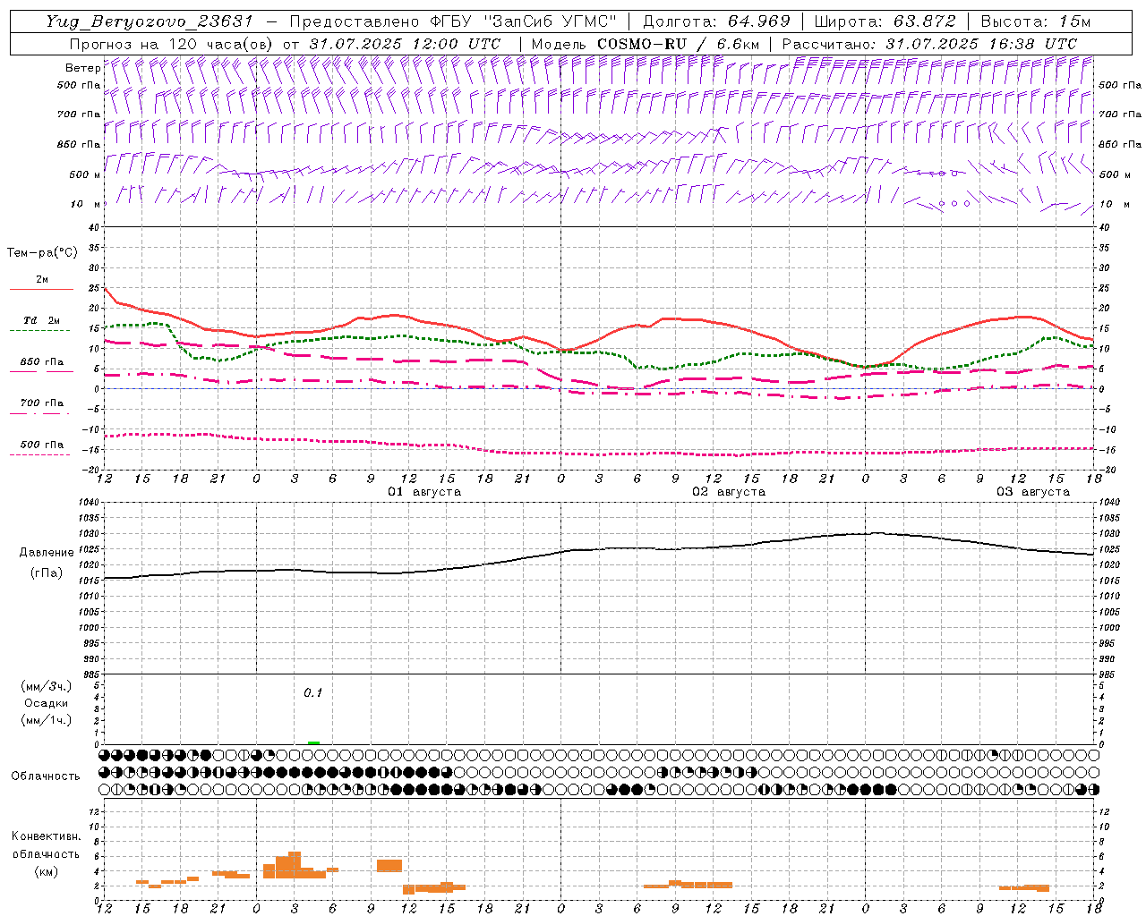Click the pink dotted 500 гПа legend line
Viewport: 1146px width, 916px height.
point(40,455)
